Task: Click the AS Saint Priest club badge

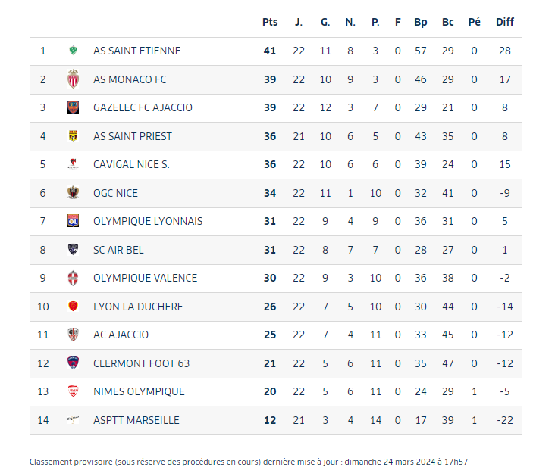Action: pyautogui.click(x=74, y=136)
